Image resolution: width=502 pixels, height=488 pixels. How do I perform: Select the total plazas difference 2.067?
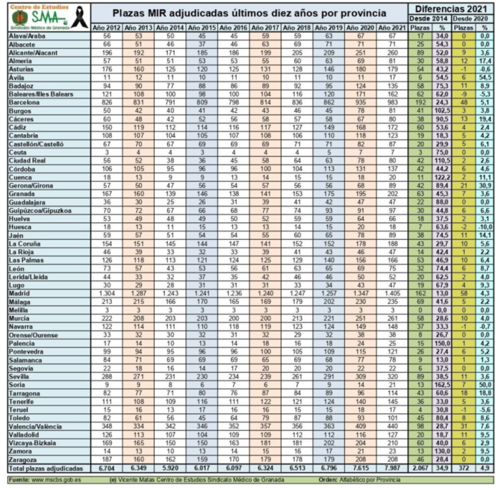tap(420, 468)
